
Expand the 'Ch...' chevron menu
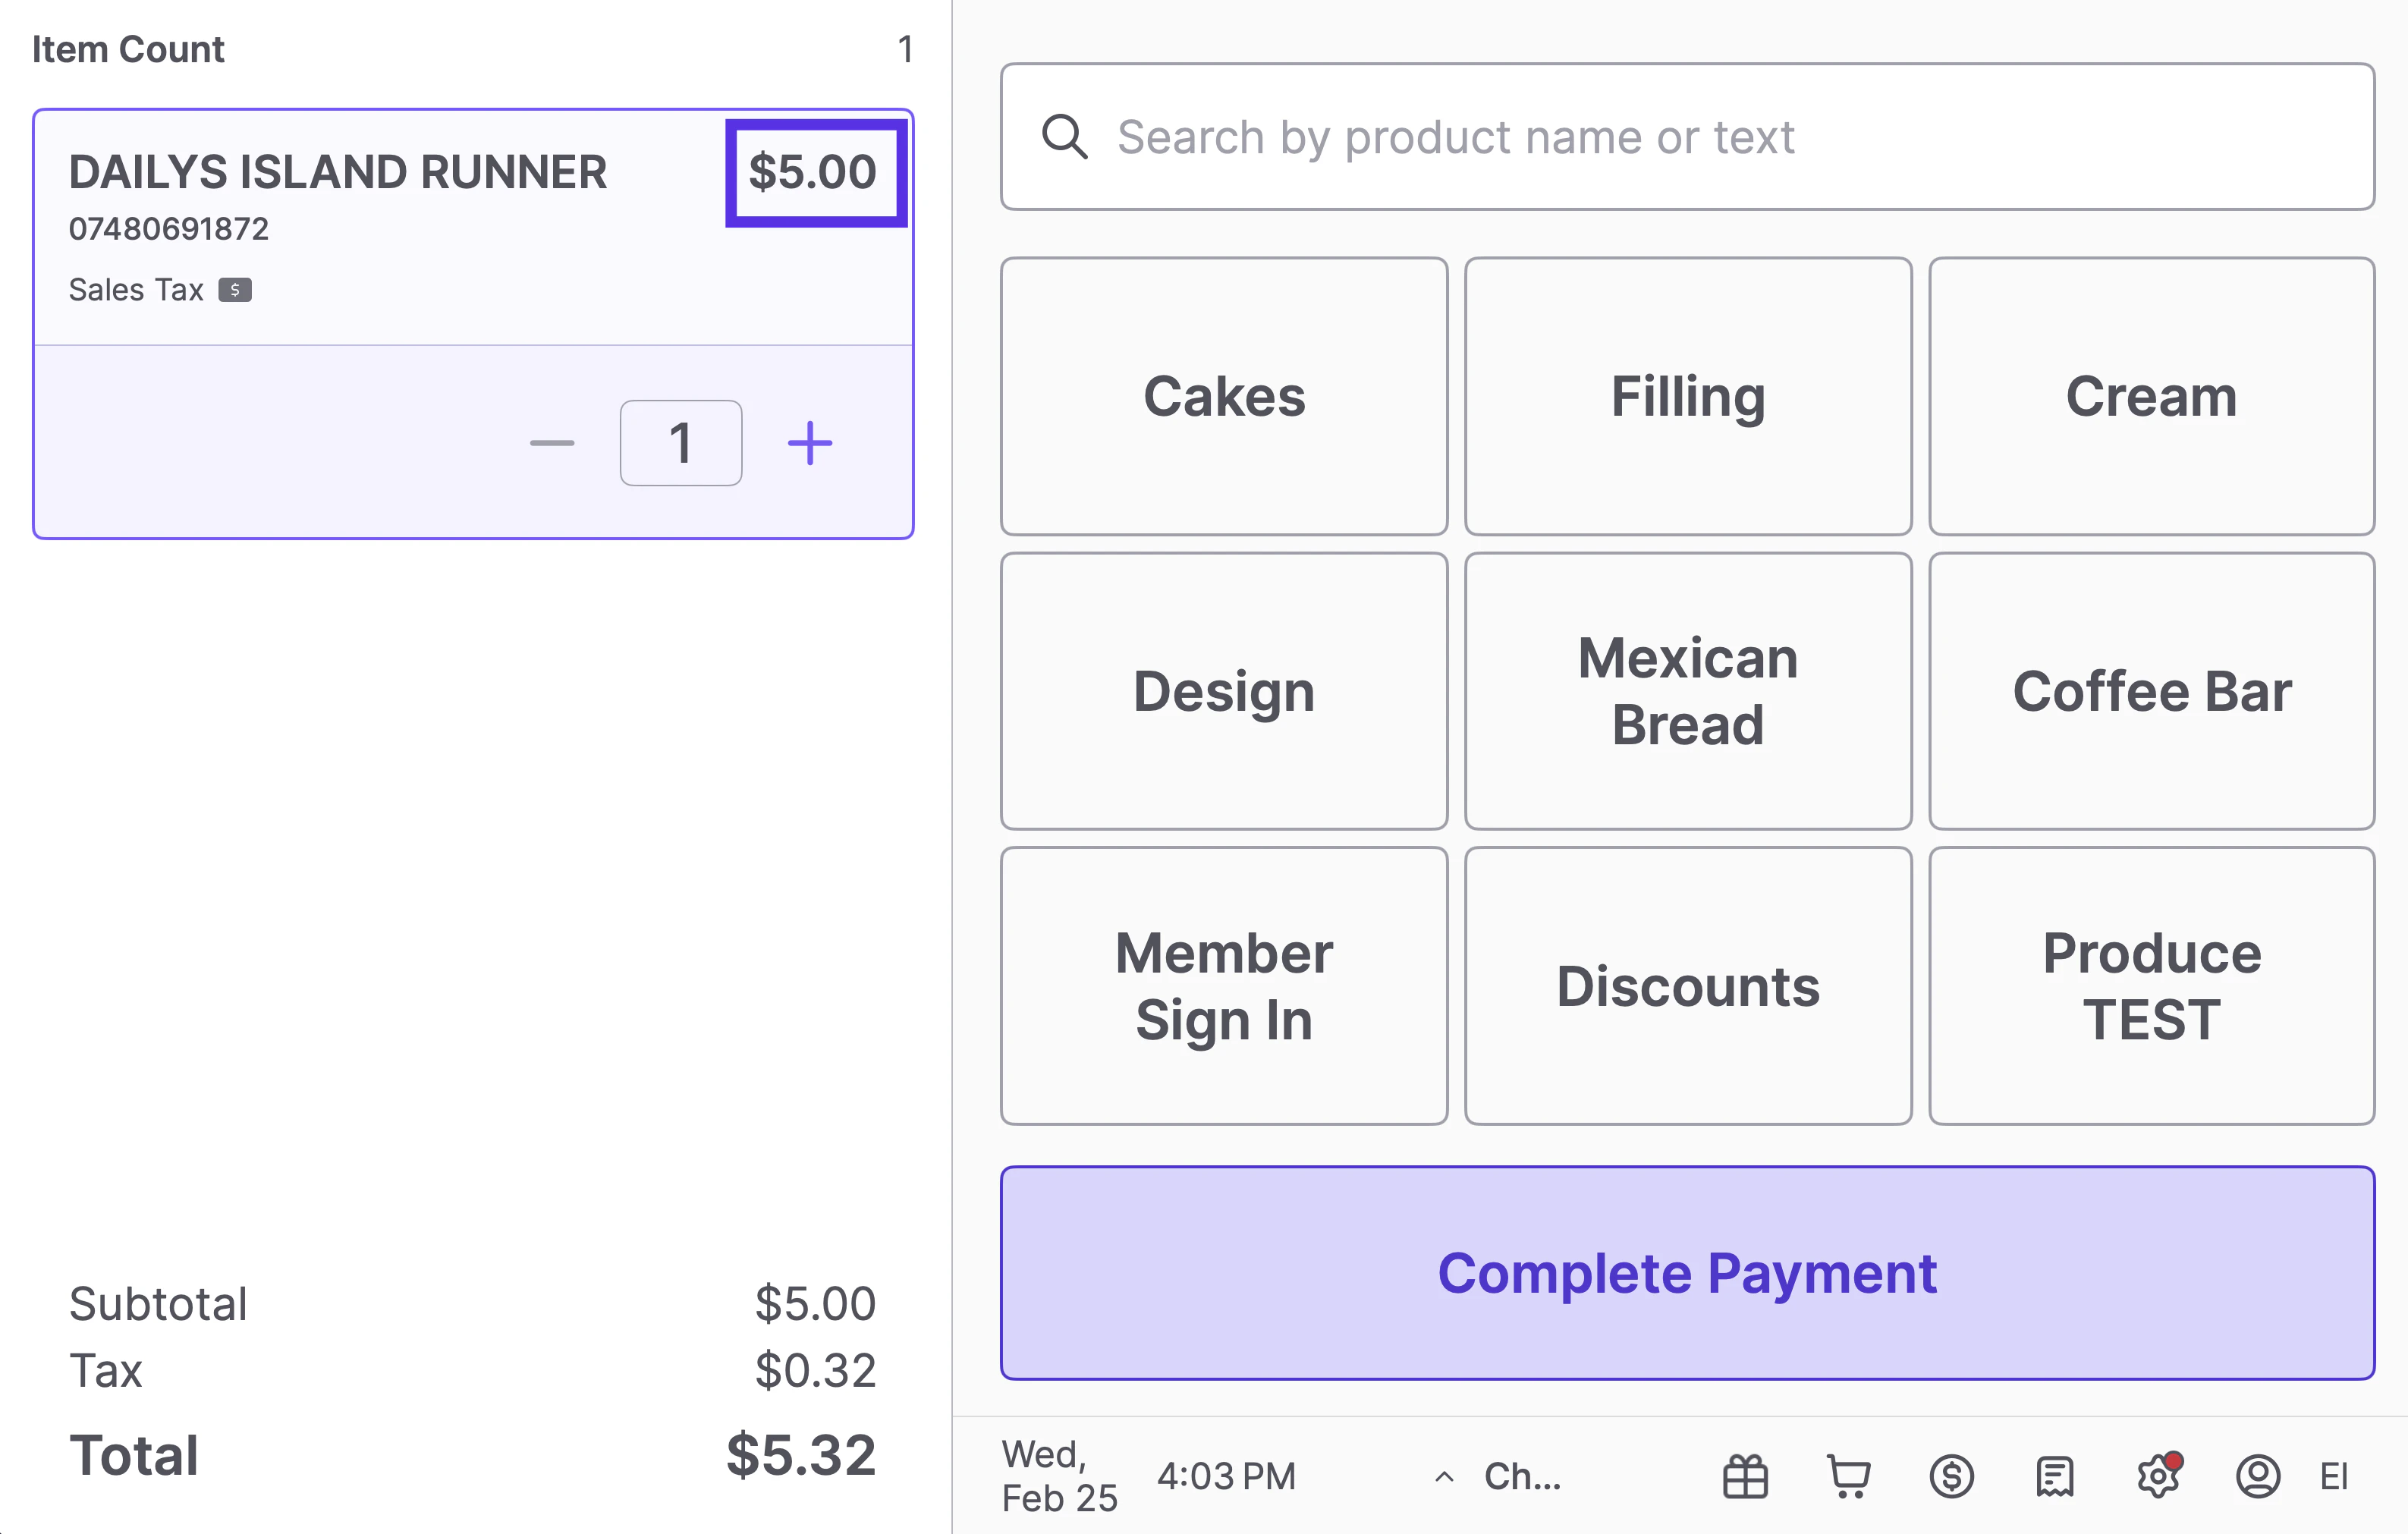pos(1444,1476)
